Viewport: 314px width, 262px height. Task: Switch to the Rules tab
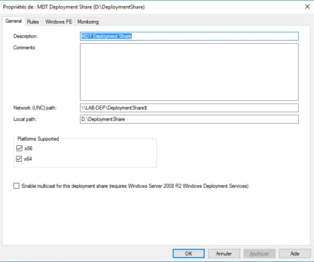pos(33,22)
